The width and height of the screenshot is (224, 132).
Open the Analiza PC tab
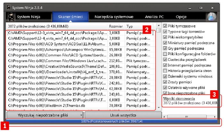pyautogui.click(x=154, y=17)
